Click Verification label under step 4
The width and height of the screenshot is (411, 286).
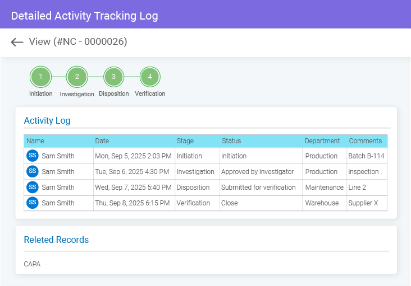click(x=150, y=93)
